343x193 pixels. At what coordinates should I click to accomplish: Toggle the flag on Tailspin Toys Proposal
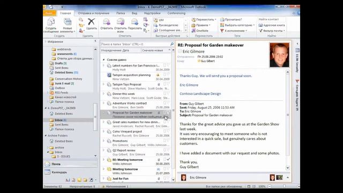(168, 84)
